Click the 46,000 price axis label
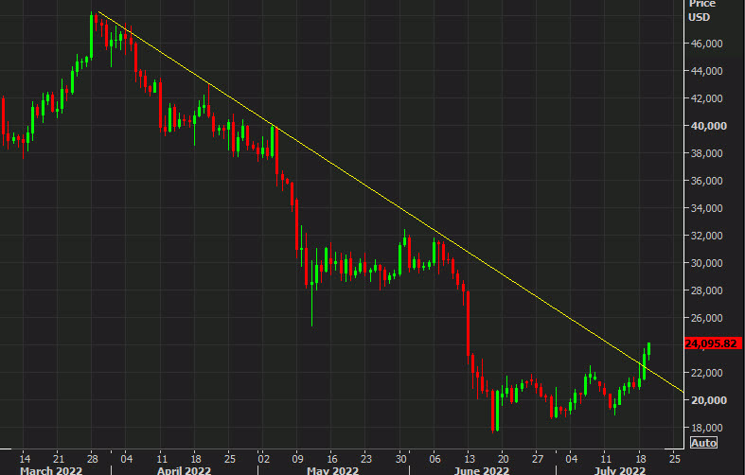The height and width of the screenshot is (475, 745). pos(707,44)
